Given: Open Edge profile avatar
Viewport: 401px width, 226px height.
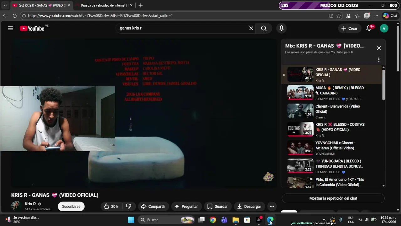Looking at the screenshot, I should pos(367,16).
